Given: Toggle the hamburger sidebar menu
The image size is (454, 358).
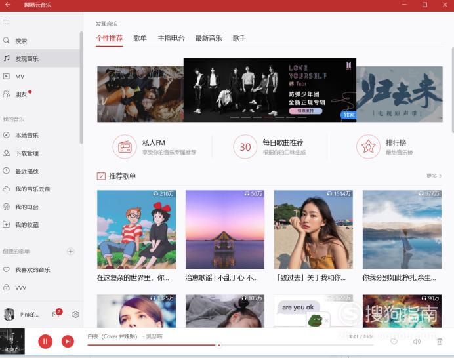Looking at the screenshot, I should (x=7, y=22).
